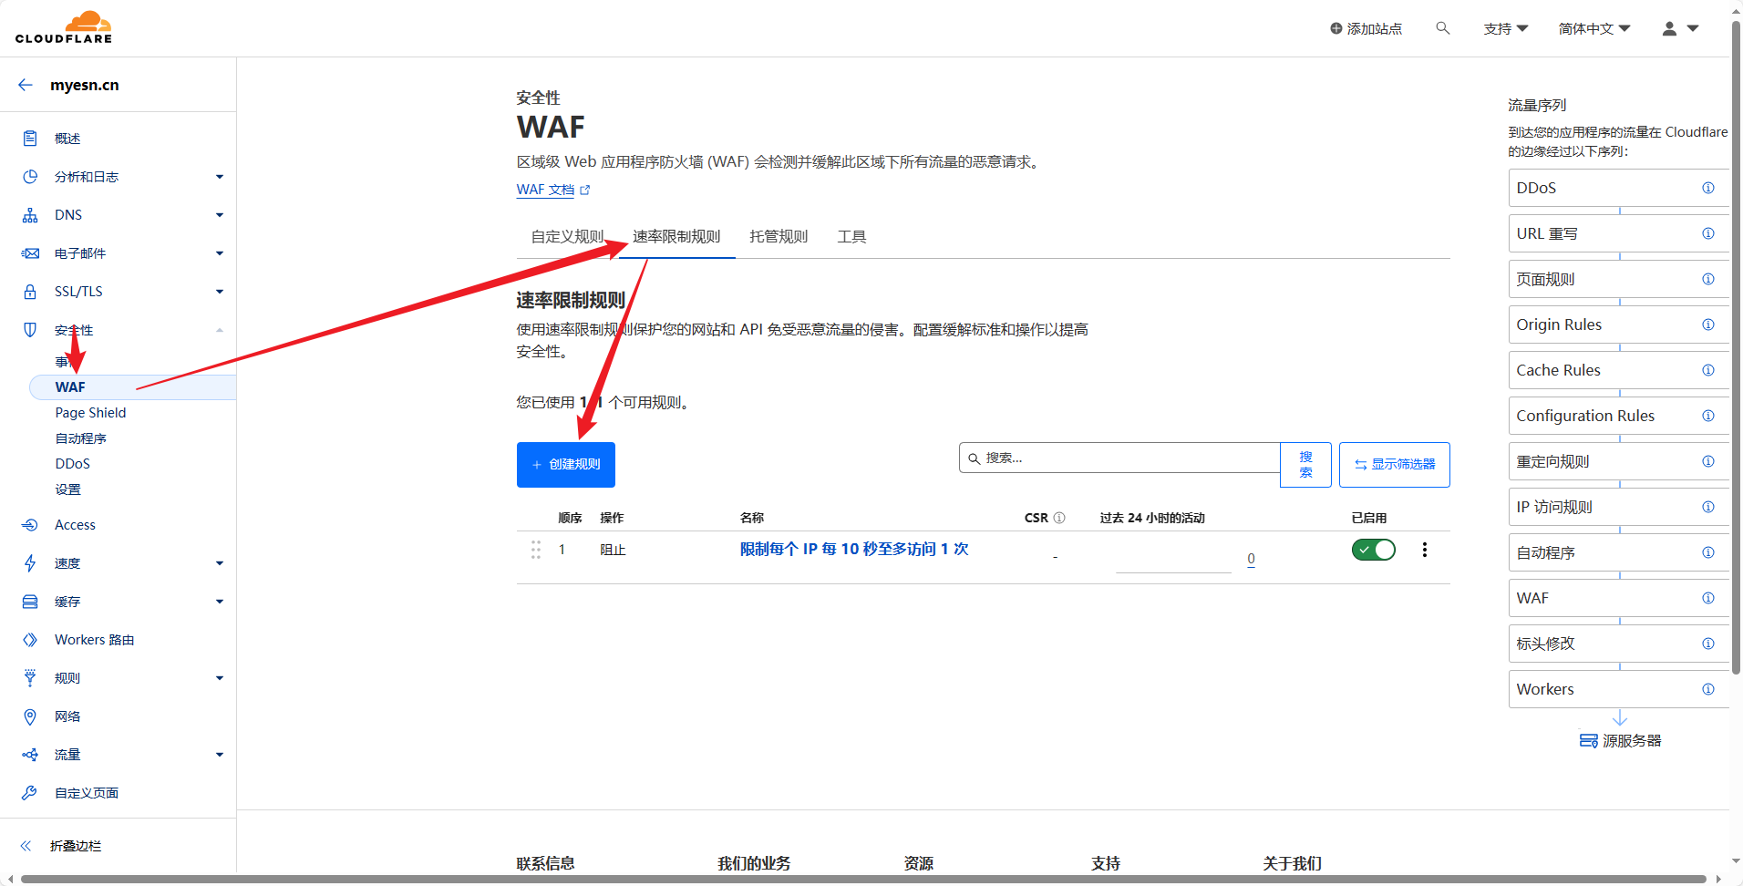The image size is (1743, 886).
Task: Disable the rate limiting rule toggle
Action: [x=1373, y=550]
